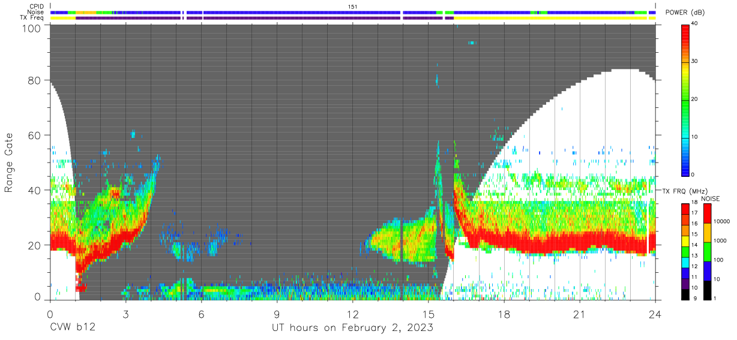Screen dimensions: 737x340
Task: Click the NOISE legend title
Action: (711, 198)
